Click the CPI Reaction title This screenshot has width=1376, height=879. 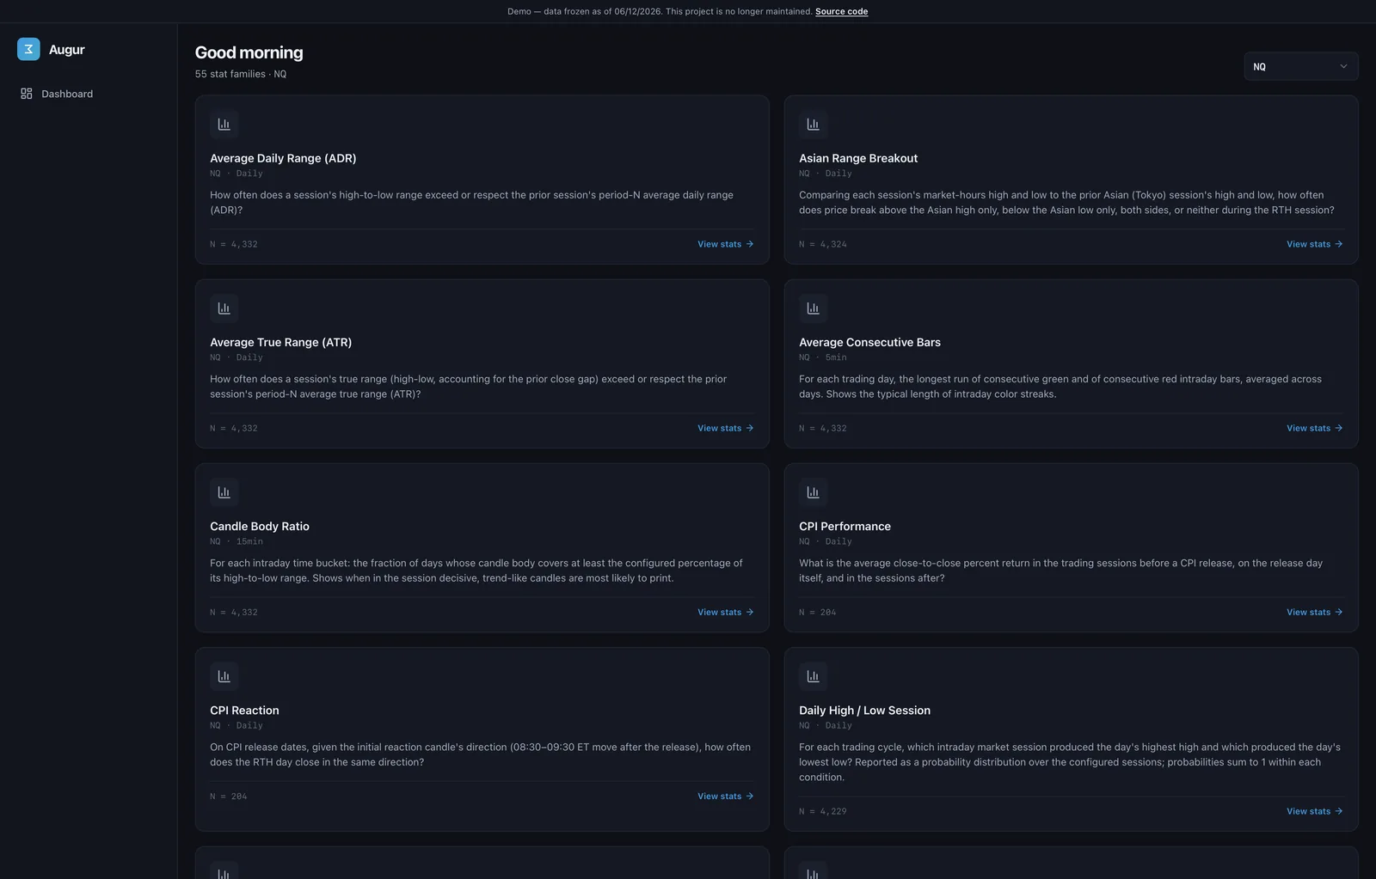[x=244, y=710]
